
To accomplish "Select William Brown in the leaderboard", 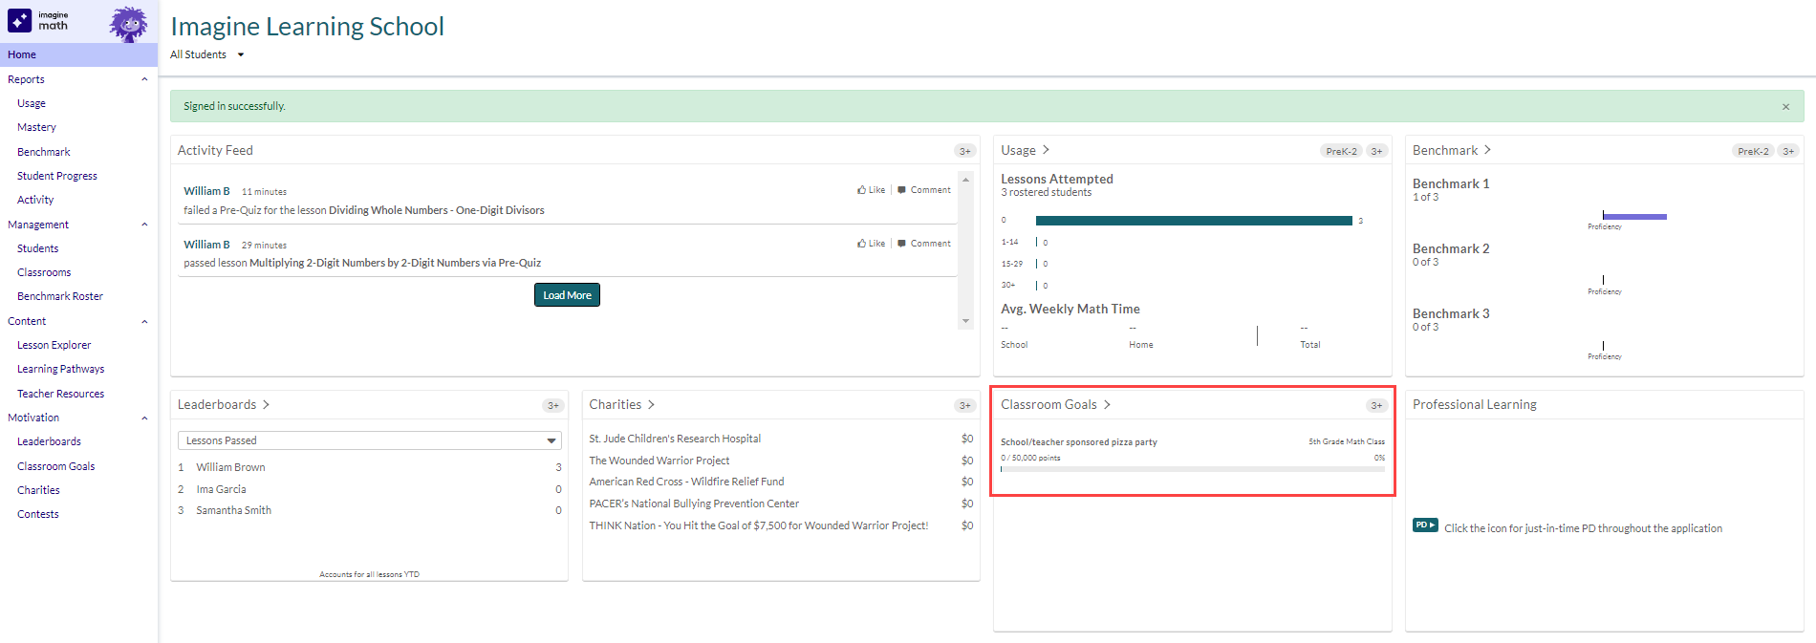I will pyautogui.click(x=230, y=467).
